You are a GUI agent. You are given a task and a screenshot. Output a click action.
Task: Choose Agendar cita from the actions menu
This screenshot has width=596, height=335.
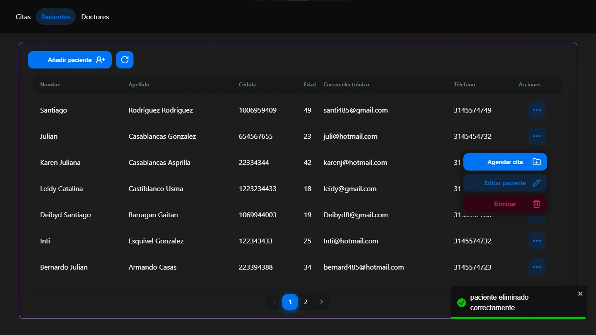click(x=505, y=162)
